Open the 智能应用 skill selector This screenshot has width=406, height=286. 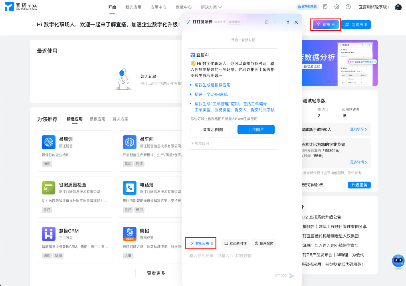(x=201, y=243)
